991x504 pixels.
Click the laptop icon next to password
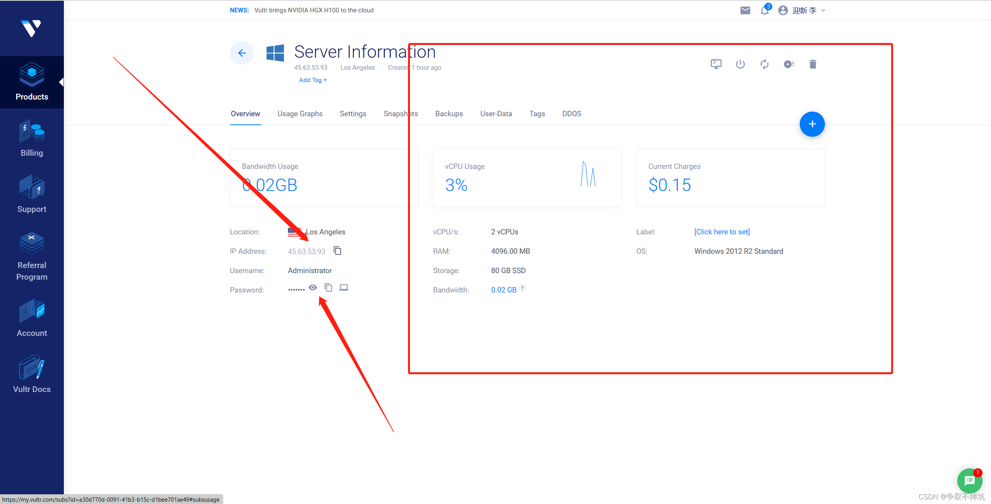[344, 287]
